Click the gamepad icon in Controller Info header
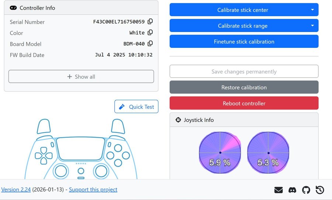 pyautogui.click(x=13, y=8)
